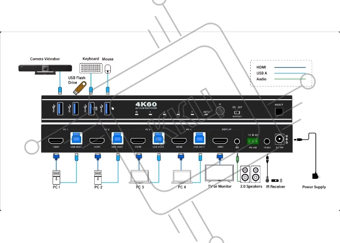Image resolution: width=340 pixels, height=243 pixels.
Task: Click the input 1 indicator LED
Action: 150,114
